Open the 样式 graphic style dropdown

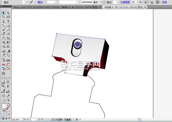118,2
